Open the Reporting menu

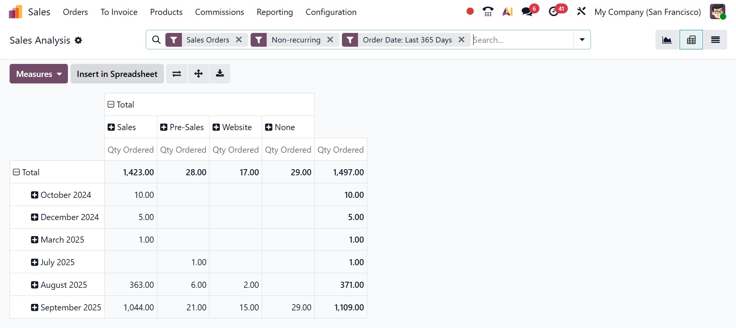[x=275, y=12]
